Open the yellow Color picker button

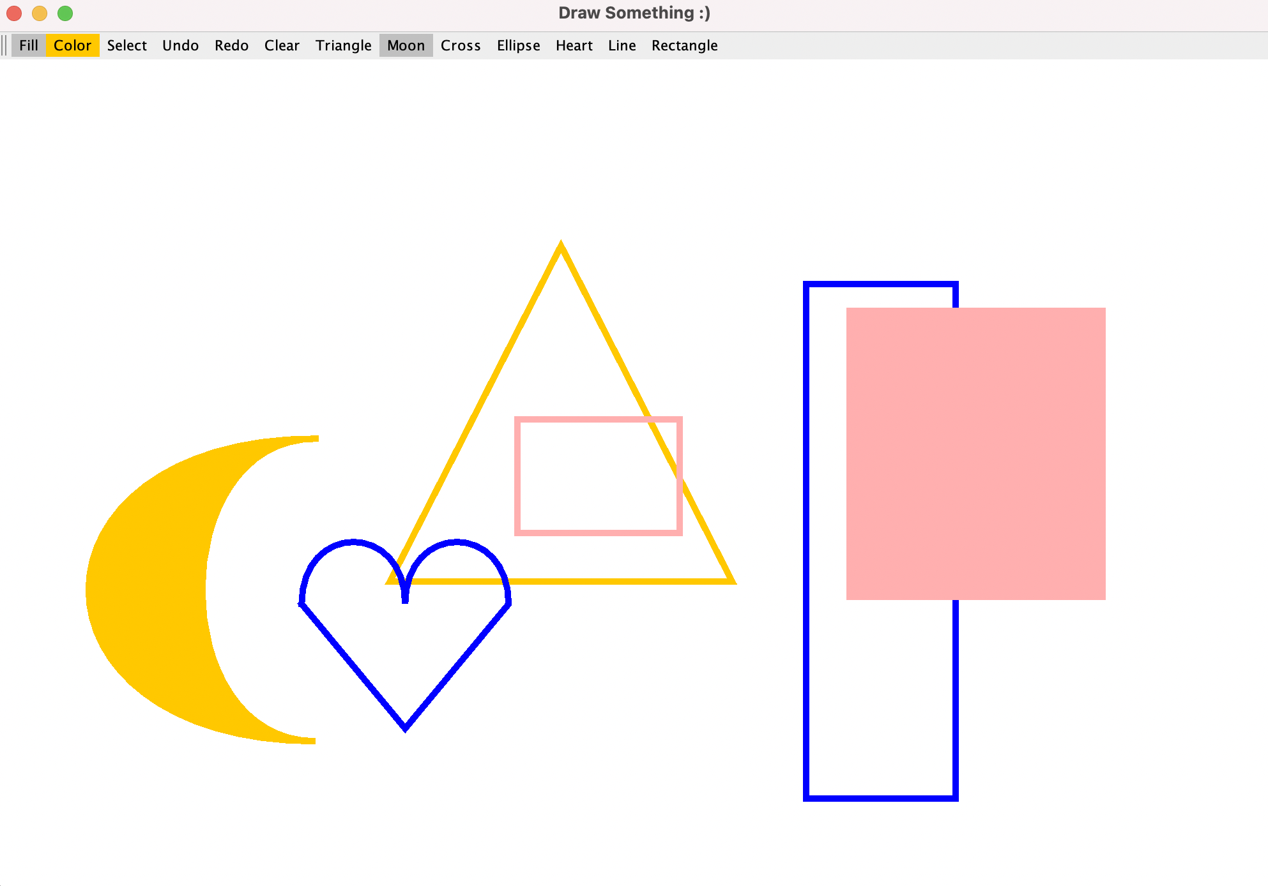(72, 45)
